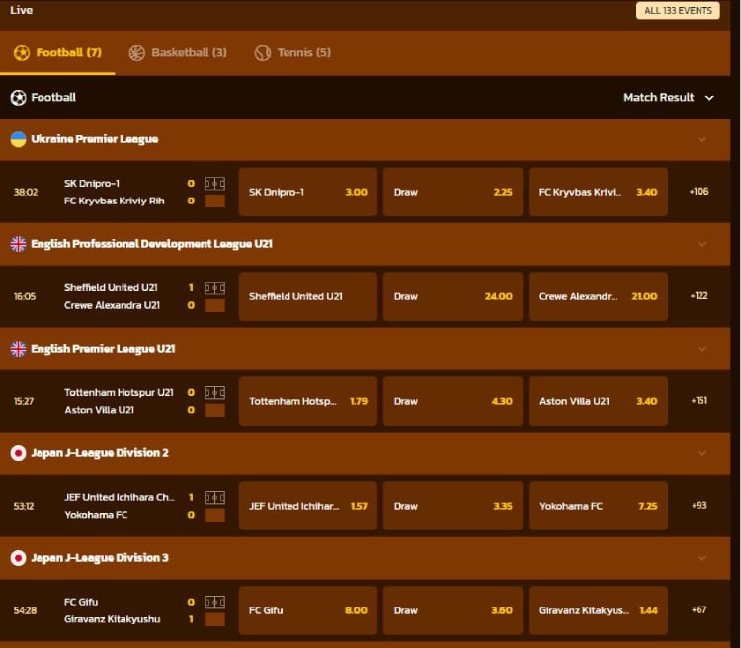Image resolution: width=741 pixels, height=648 pixels.
Task: Click the football icon in the Football tab
Action: tap(22, 53)
